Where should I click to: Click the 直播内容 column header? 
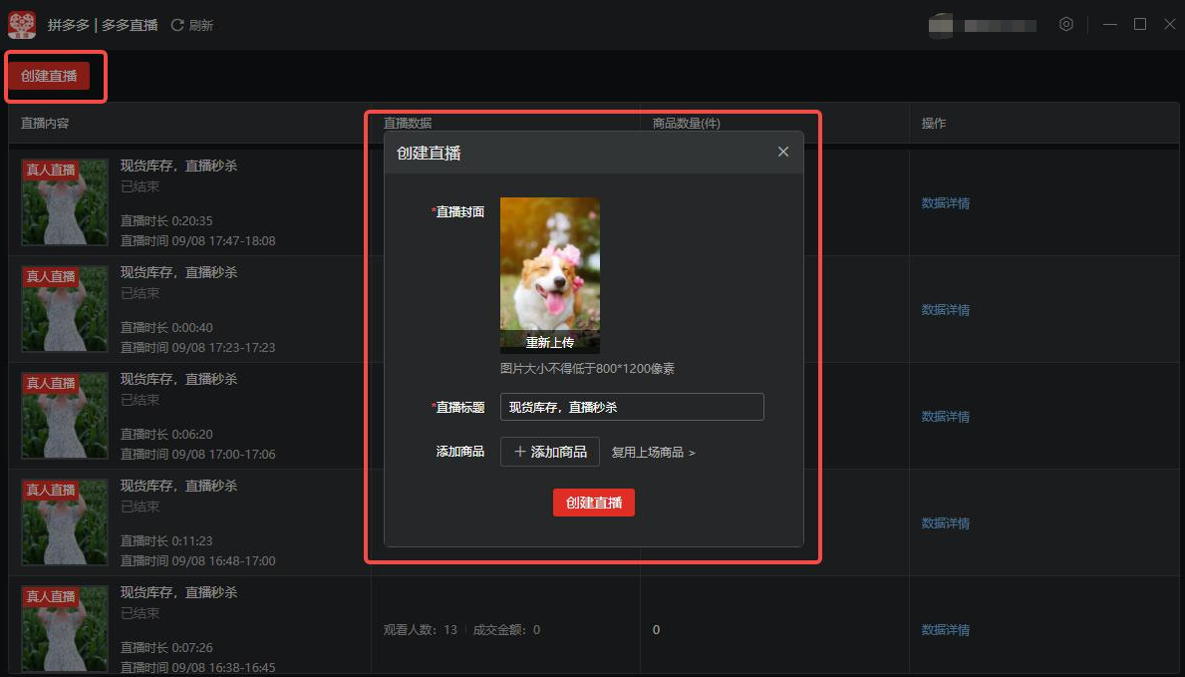click(x=45, y=123)
